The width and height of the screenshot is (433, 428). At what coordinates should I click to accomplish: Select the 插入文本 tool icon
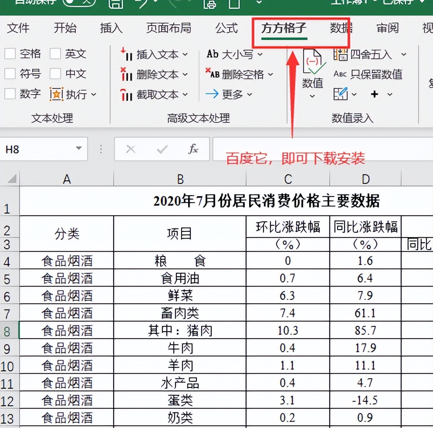(x=126, y=54)
